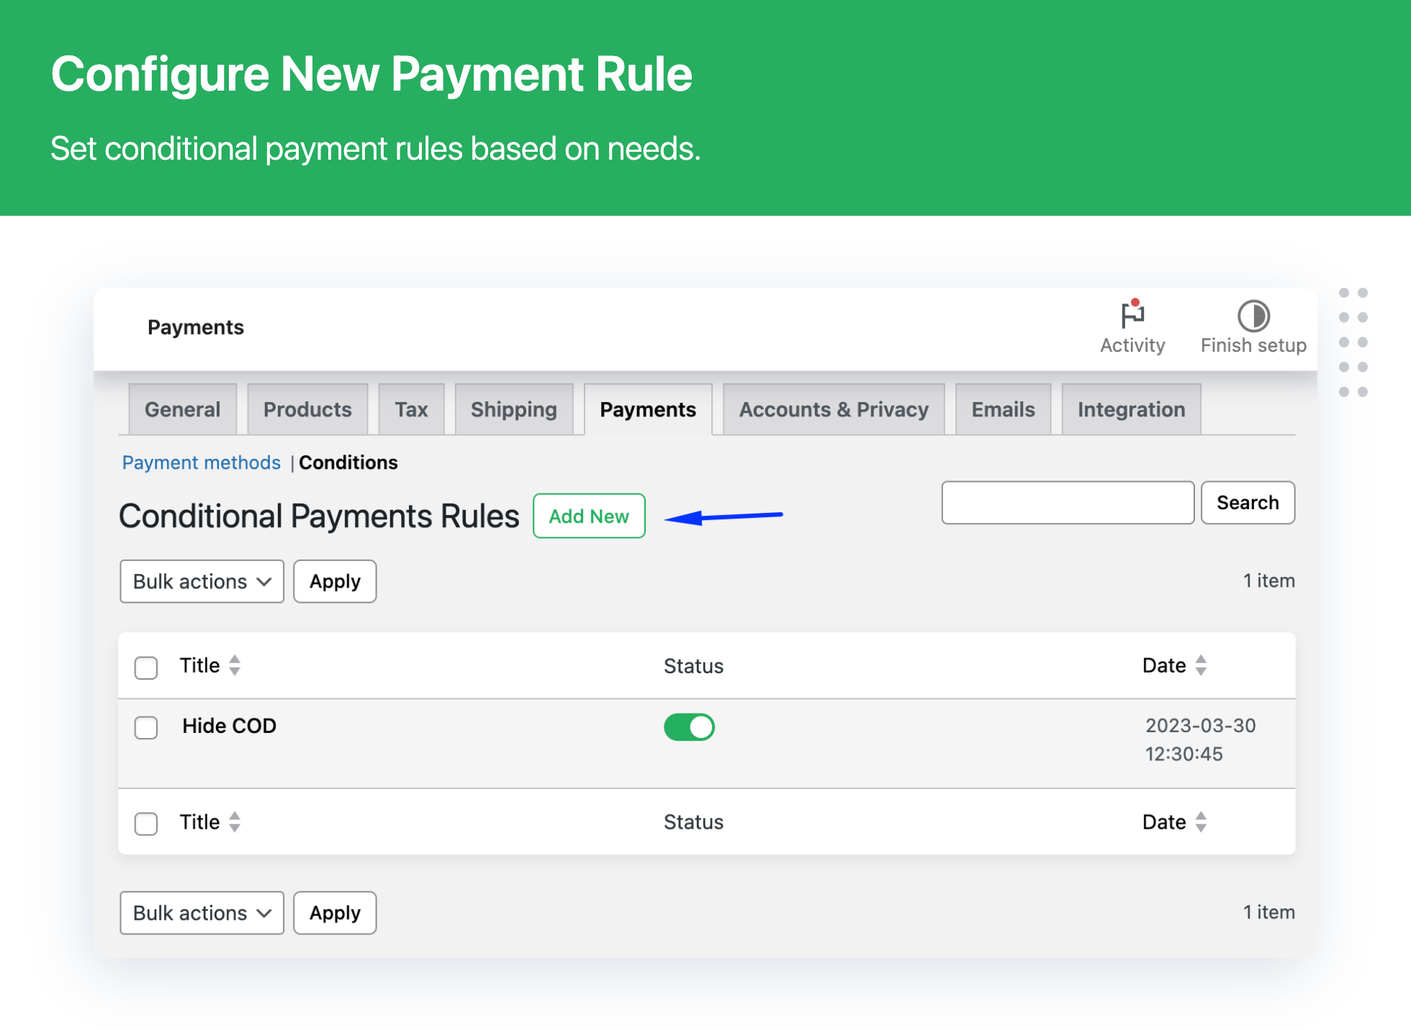Expand the top Bulk actions dropdown
Image resolution: width=1411 pixels, height=1030 pixels.
pyautogui.click(x=202, y=581)
